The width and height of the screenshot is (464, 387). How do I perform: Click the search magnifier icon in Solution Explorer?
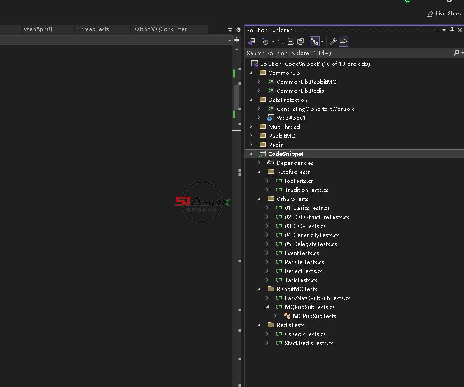456,53
